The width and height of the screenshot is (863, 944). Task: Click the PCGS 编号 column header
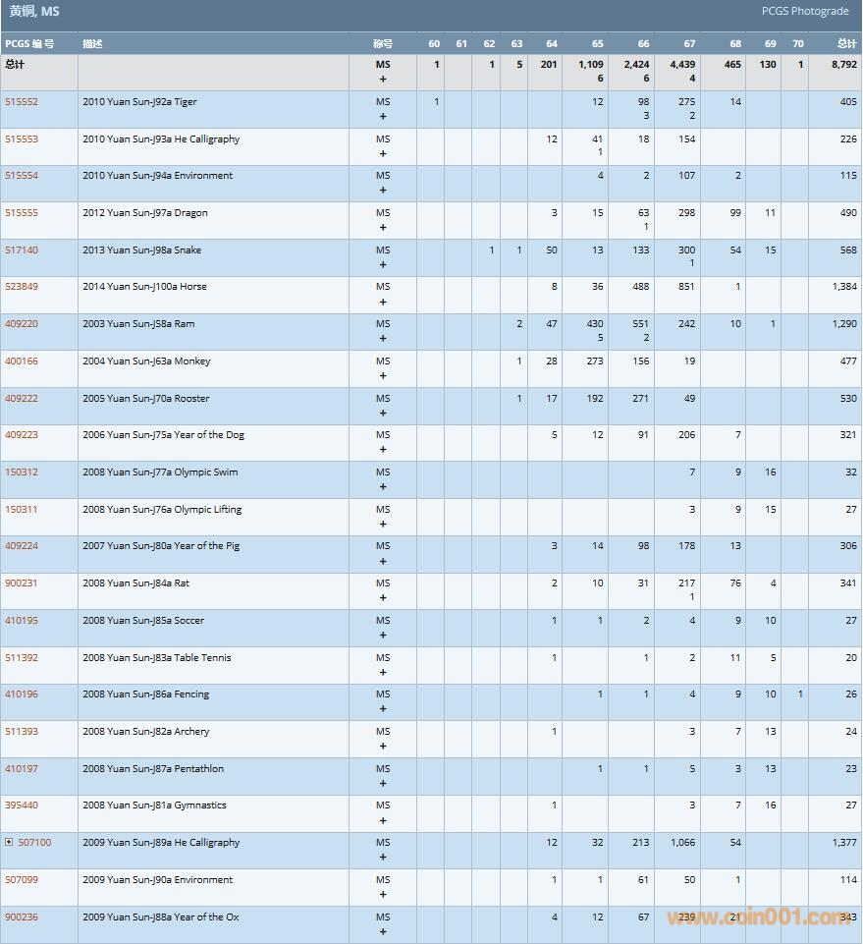(x=29, y=44)
